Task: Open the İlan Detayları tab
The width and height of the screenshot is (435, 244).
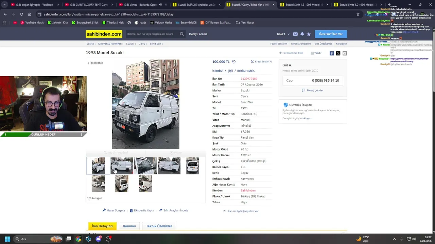Action: 102,226
